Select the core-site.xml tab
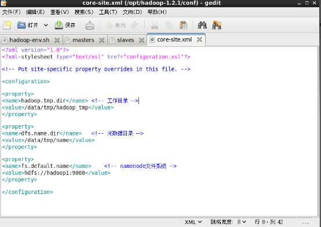This screenshot has height=227, width=321. 174,39
